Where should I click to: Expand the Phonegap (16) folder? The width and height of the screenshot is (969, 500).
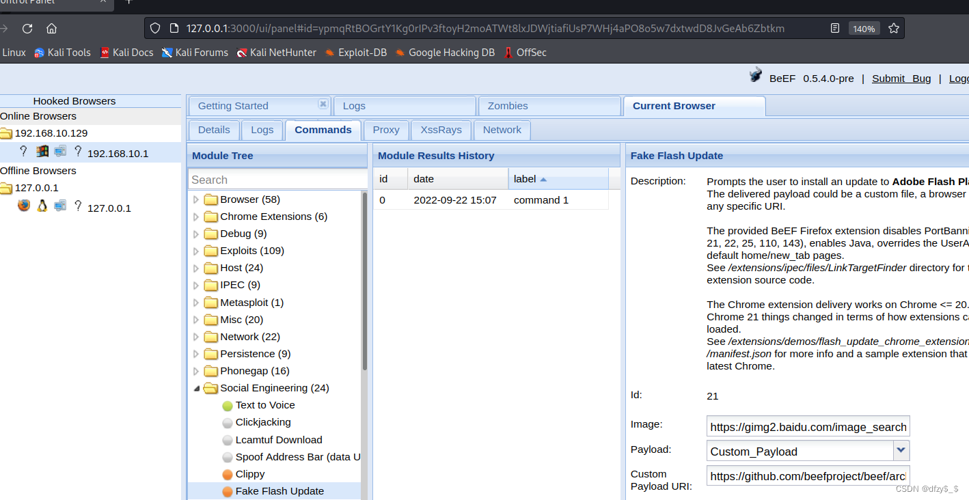(196, 371)
